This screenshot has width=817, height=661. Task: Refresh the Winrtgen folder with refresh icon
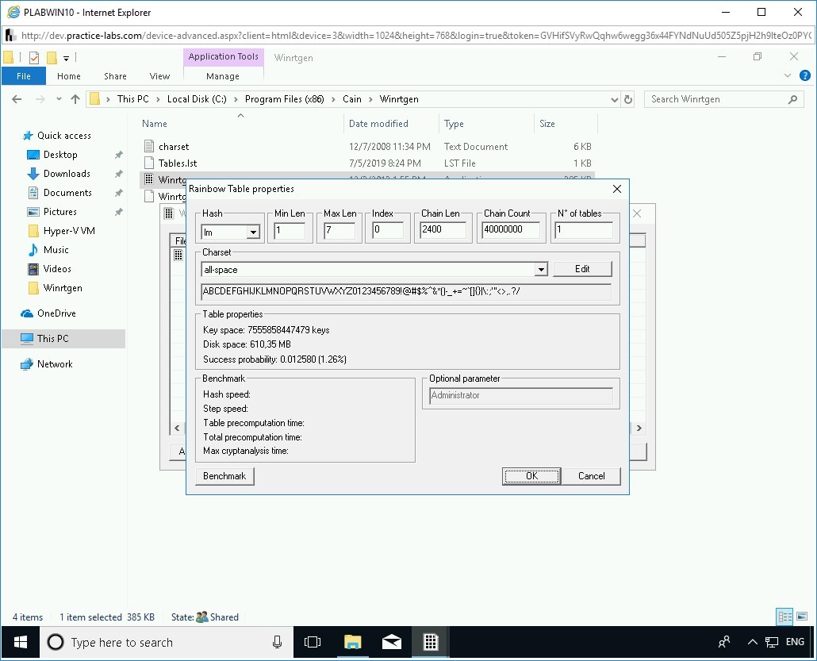tap(627, 99)
